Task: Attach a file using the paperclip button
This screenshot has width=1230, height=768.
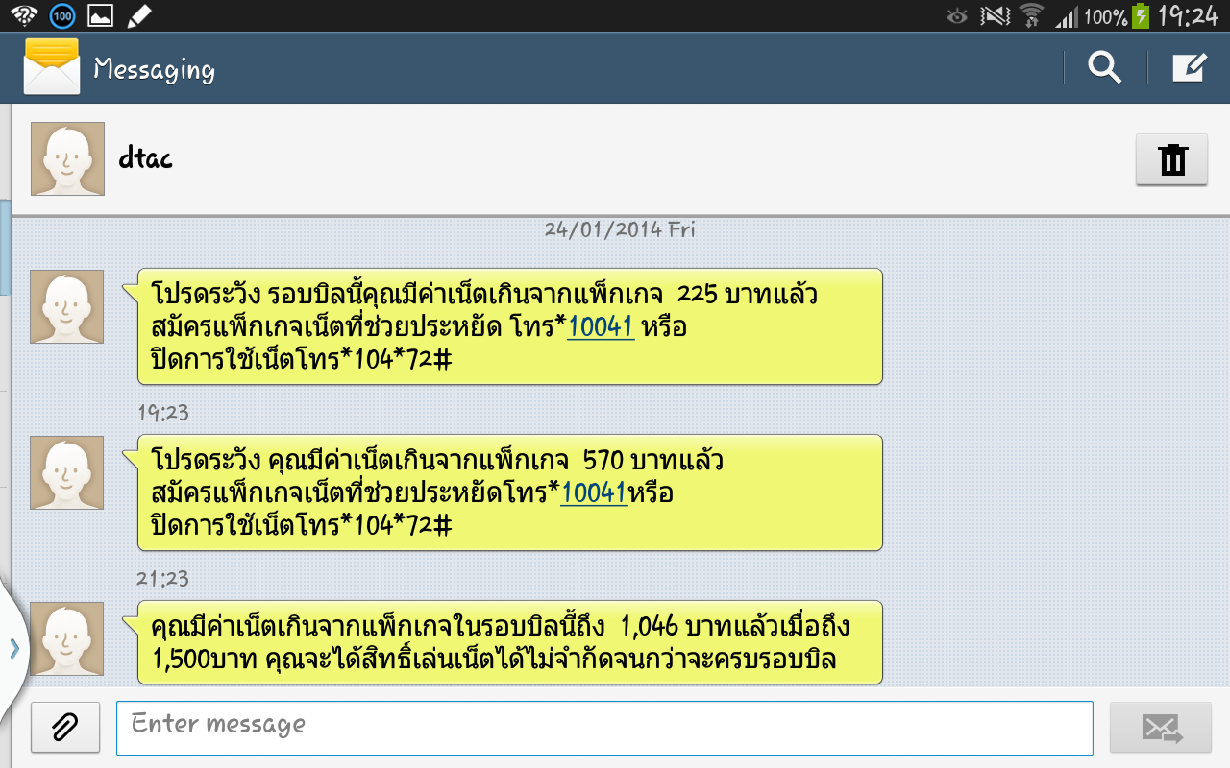Action: [x=65, y=727]
